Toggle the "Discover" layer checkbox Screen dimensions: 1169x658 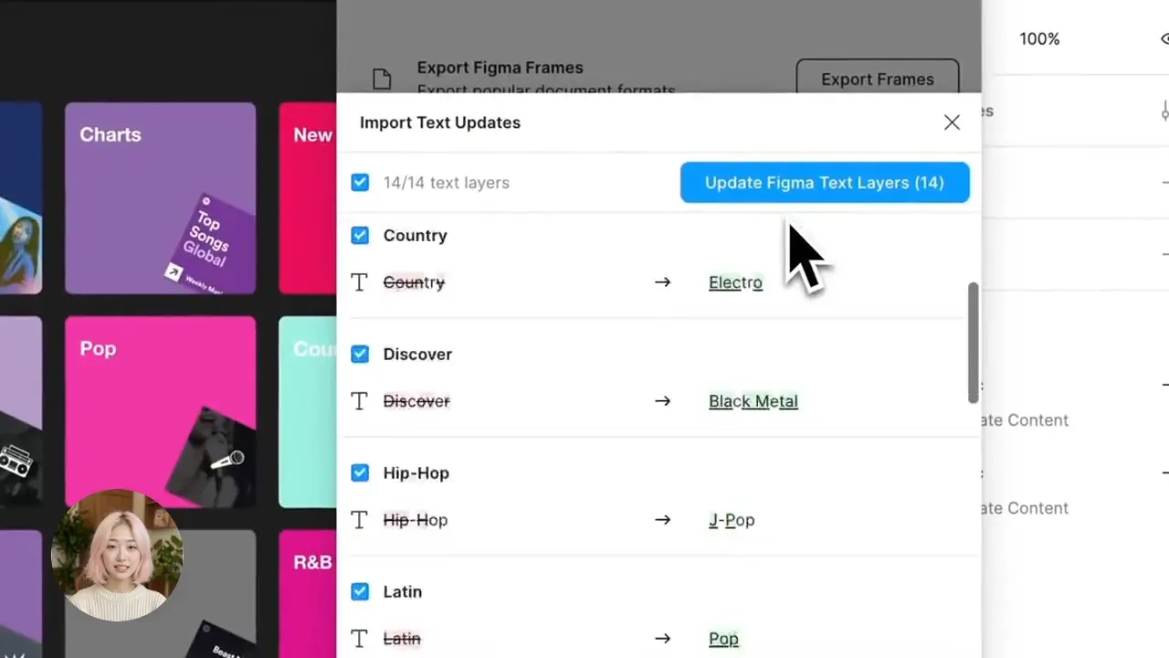[360, 354]
